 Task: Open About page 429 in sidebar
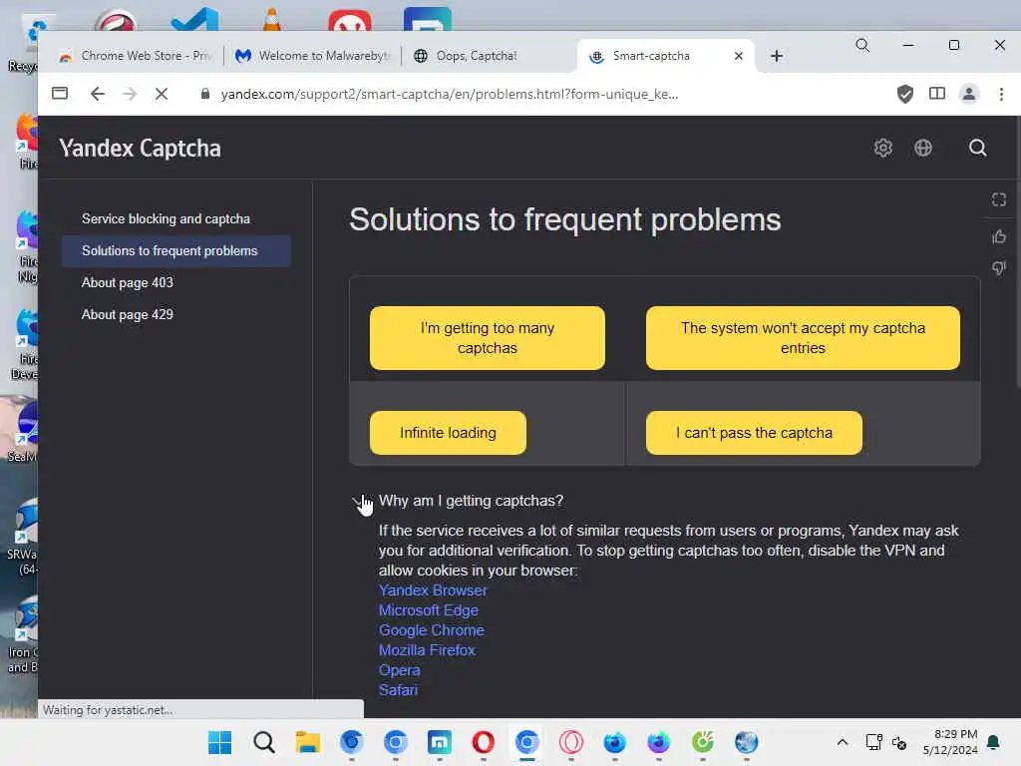pos(127,314)
